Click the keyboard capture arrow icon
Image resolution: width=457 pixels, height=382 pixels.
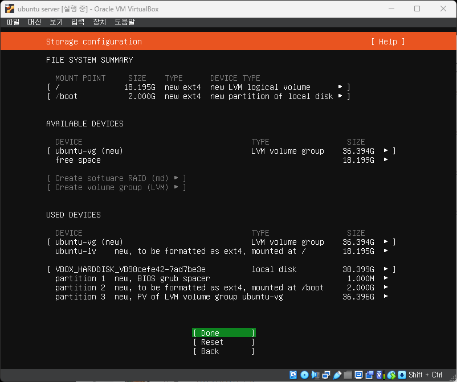pyautogui.click(x=402, y=375)
